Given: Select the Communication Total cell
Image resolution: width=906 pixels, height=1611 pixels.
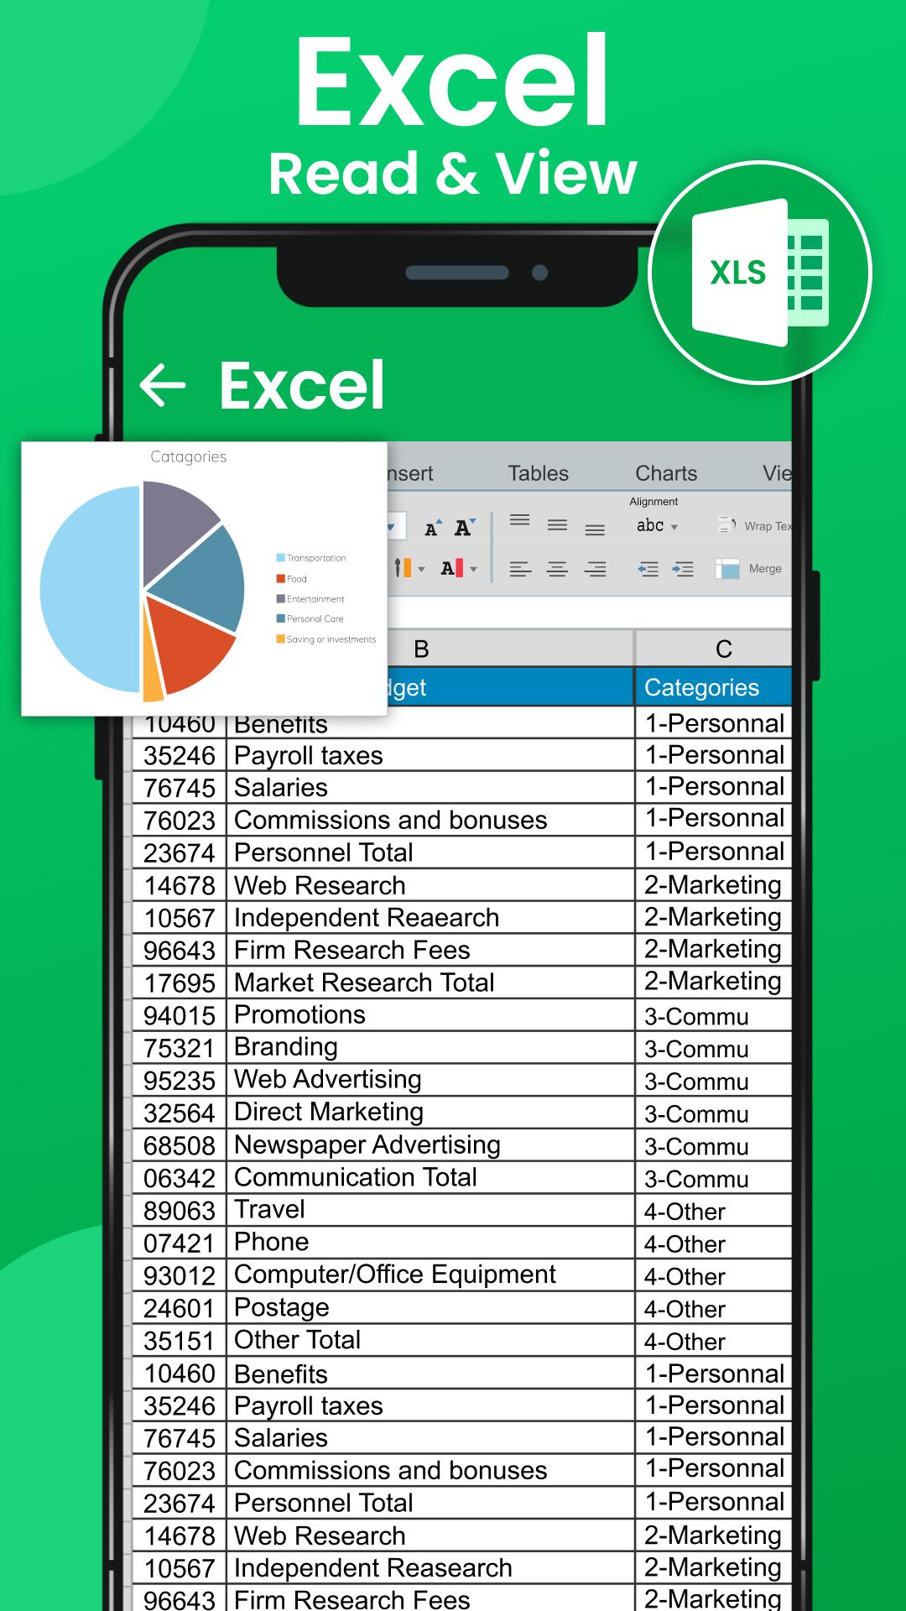Looking at the screenshot, I should 430,1178.
